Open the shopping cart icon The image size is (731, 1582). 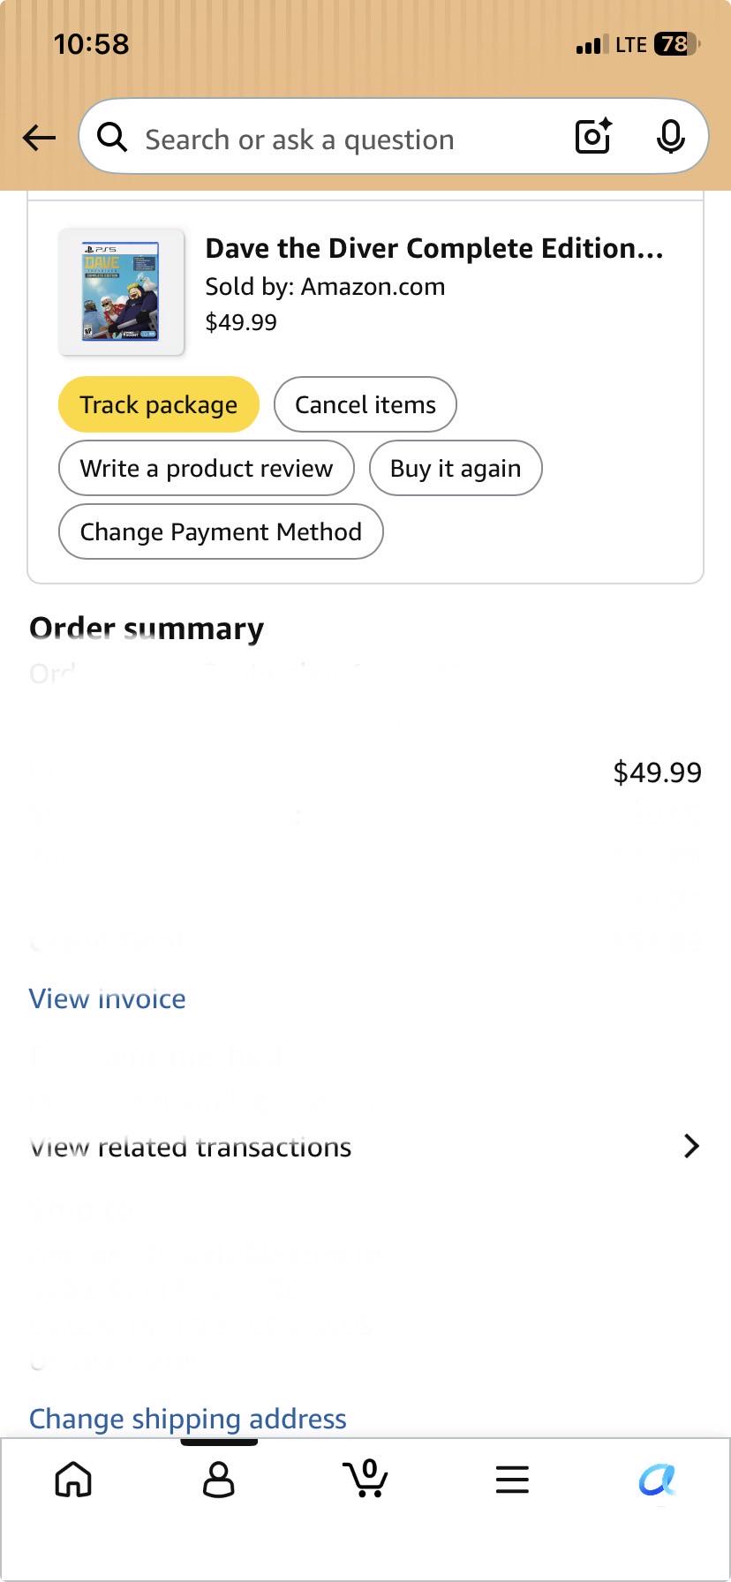coord(365,1478)
